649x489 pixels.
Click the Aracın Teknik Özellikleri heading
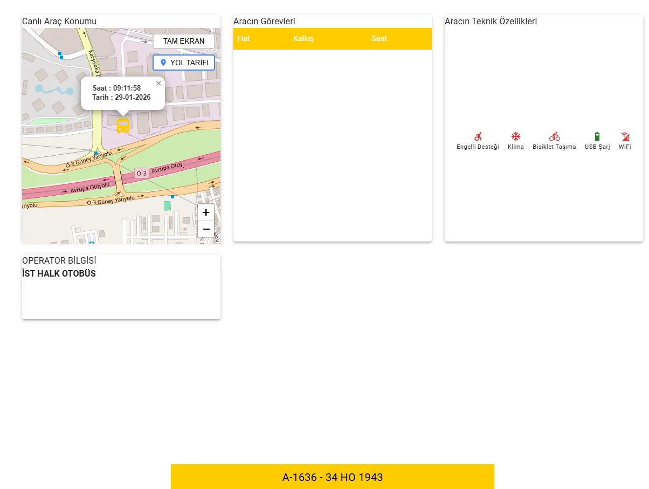[x=491, y=22]
